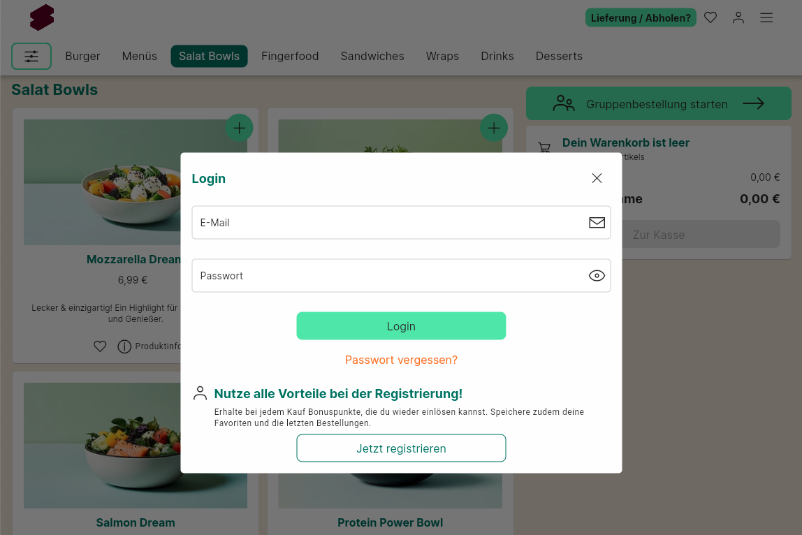Switch to the Fingerfood category
Viewport: 802px width, 535px height.
click(x=290, y=57)
